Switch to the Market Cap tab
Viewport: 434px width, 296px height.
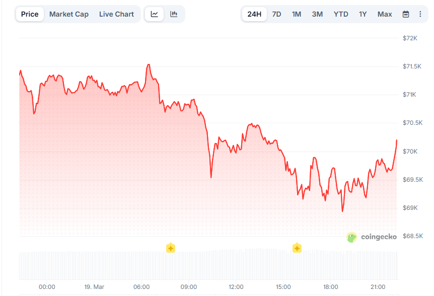tap(69, 14)
